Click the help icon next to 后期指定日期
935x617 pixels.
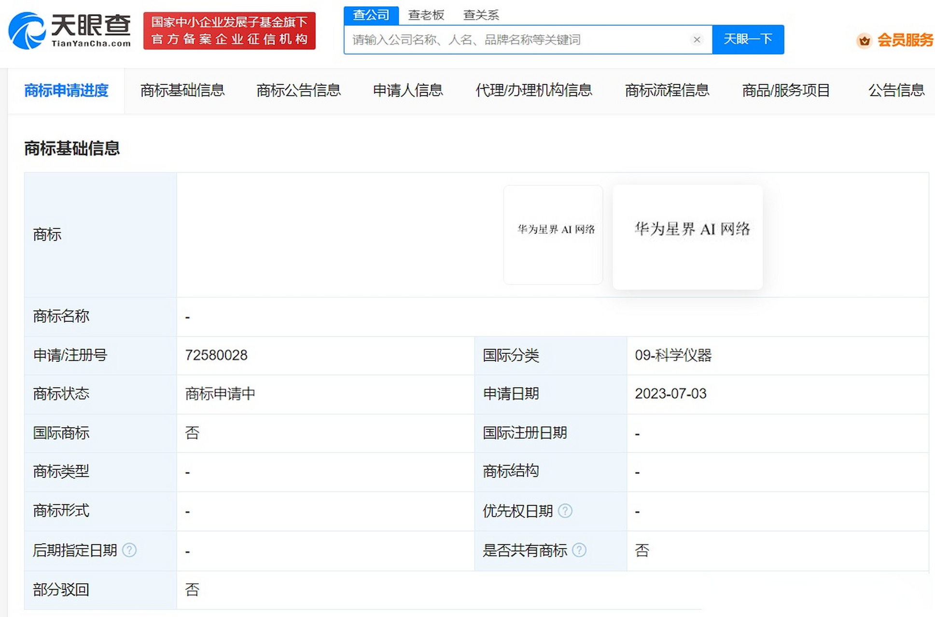click(129, 550)
